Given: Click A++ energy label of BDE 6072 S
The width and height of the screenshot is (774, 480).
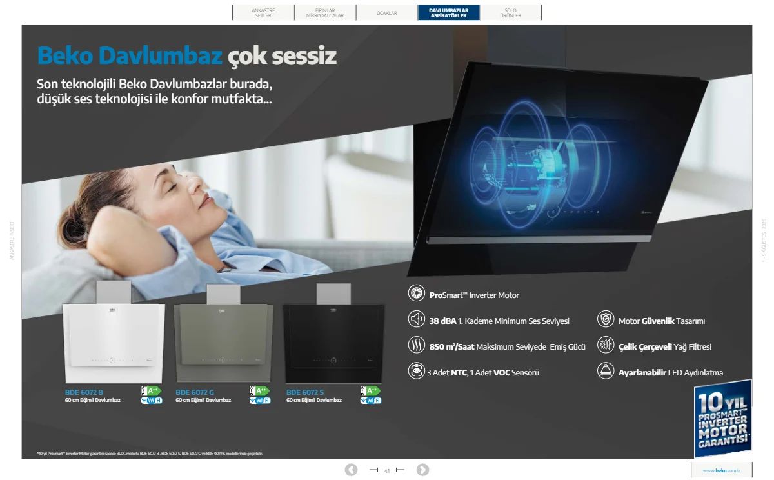Looking at the screenshot, I should 370,390.
